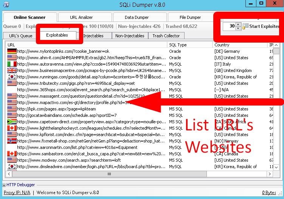
Task: Open the File Dumper tab
Action: [x=190, y=17]
